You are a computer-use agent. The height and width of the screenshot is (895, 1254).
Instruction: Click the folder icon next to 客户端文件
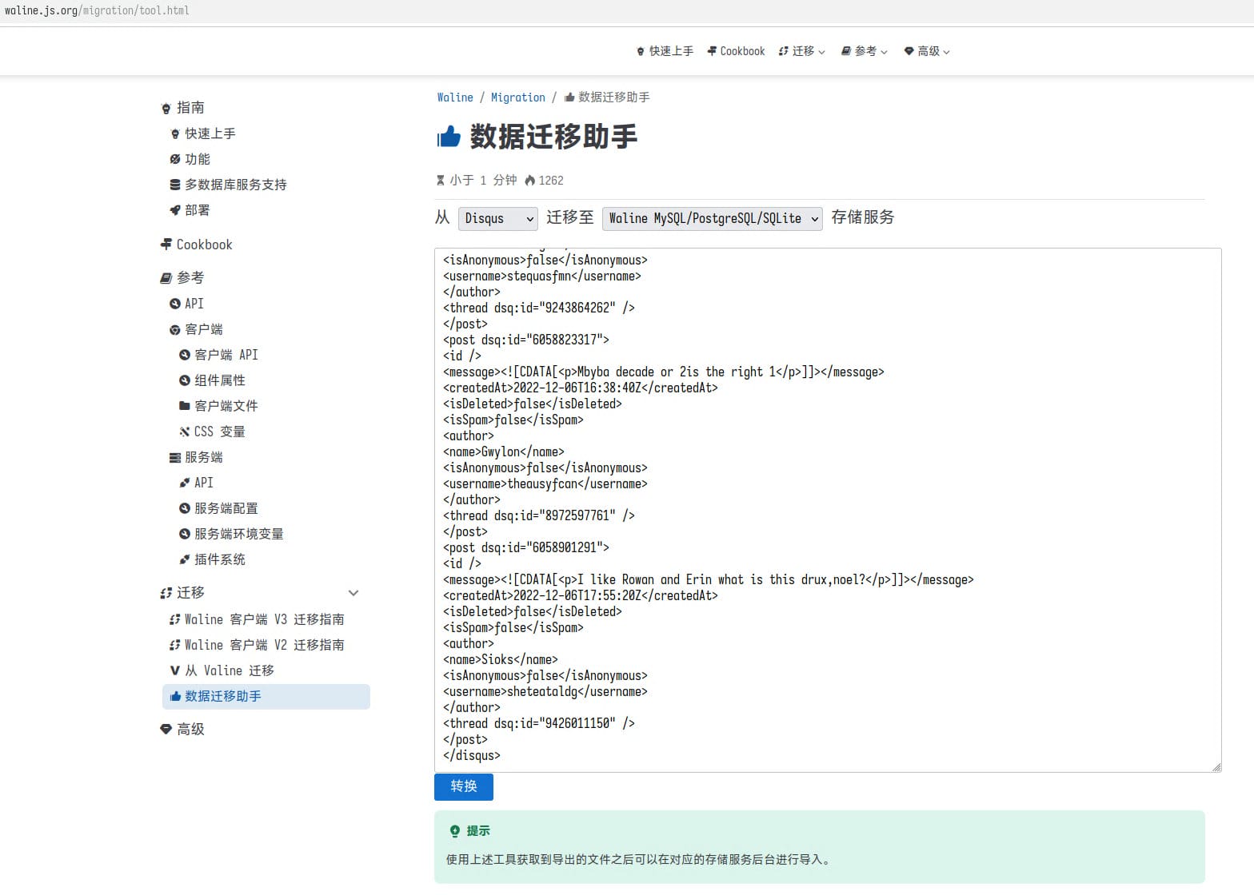point(185,406)
